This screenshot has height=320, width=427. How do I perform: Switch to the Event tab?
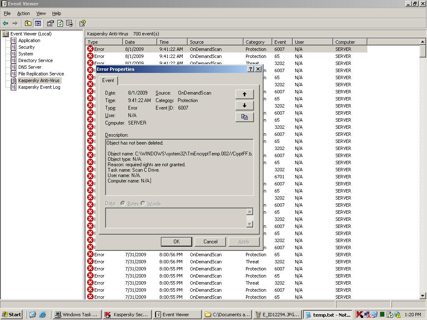click(x=108, y=80)
